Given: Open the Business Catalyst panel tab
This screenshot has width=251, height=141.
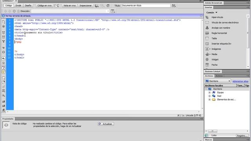Looking at the screenshot, I should (213, 71).
